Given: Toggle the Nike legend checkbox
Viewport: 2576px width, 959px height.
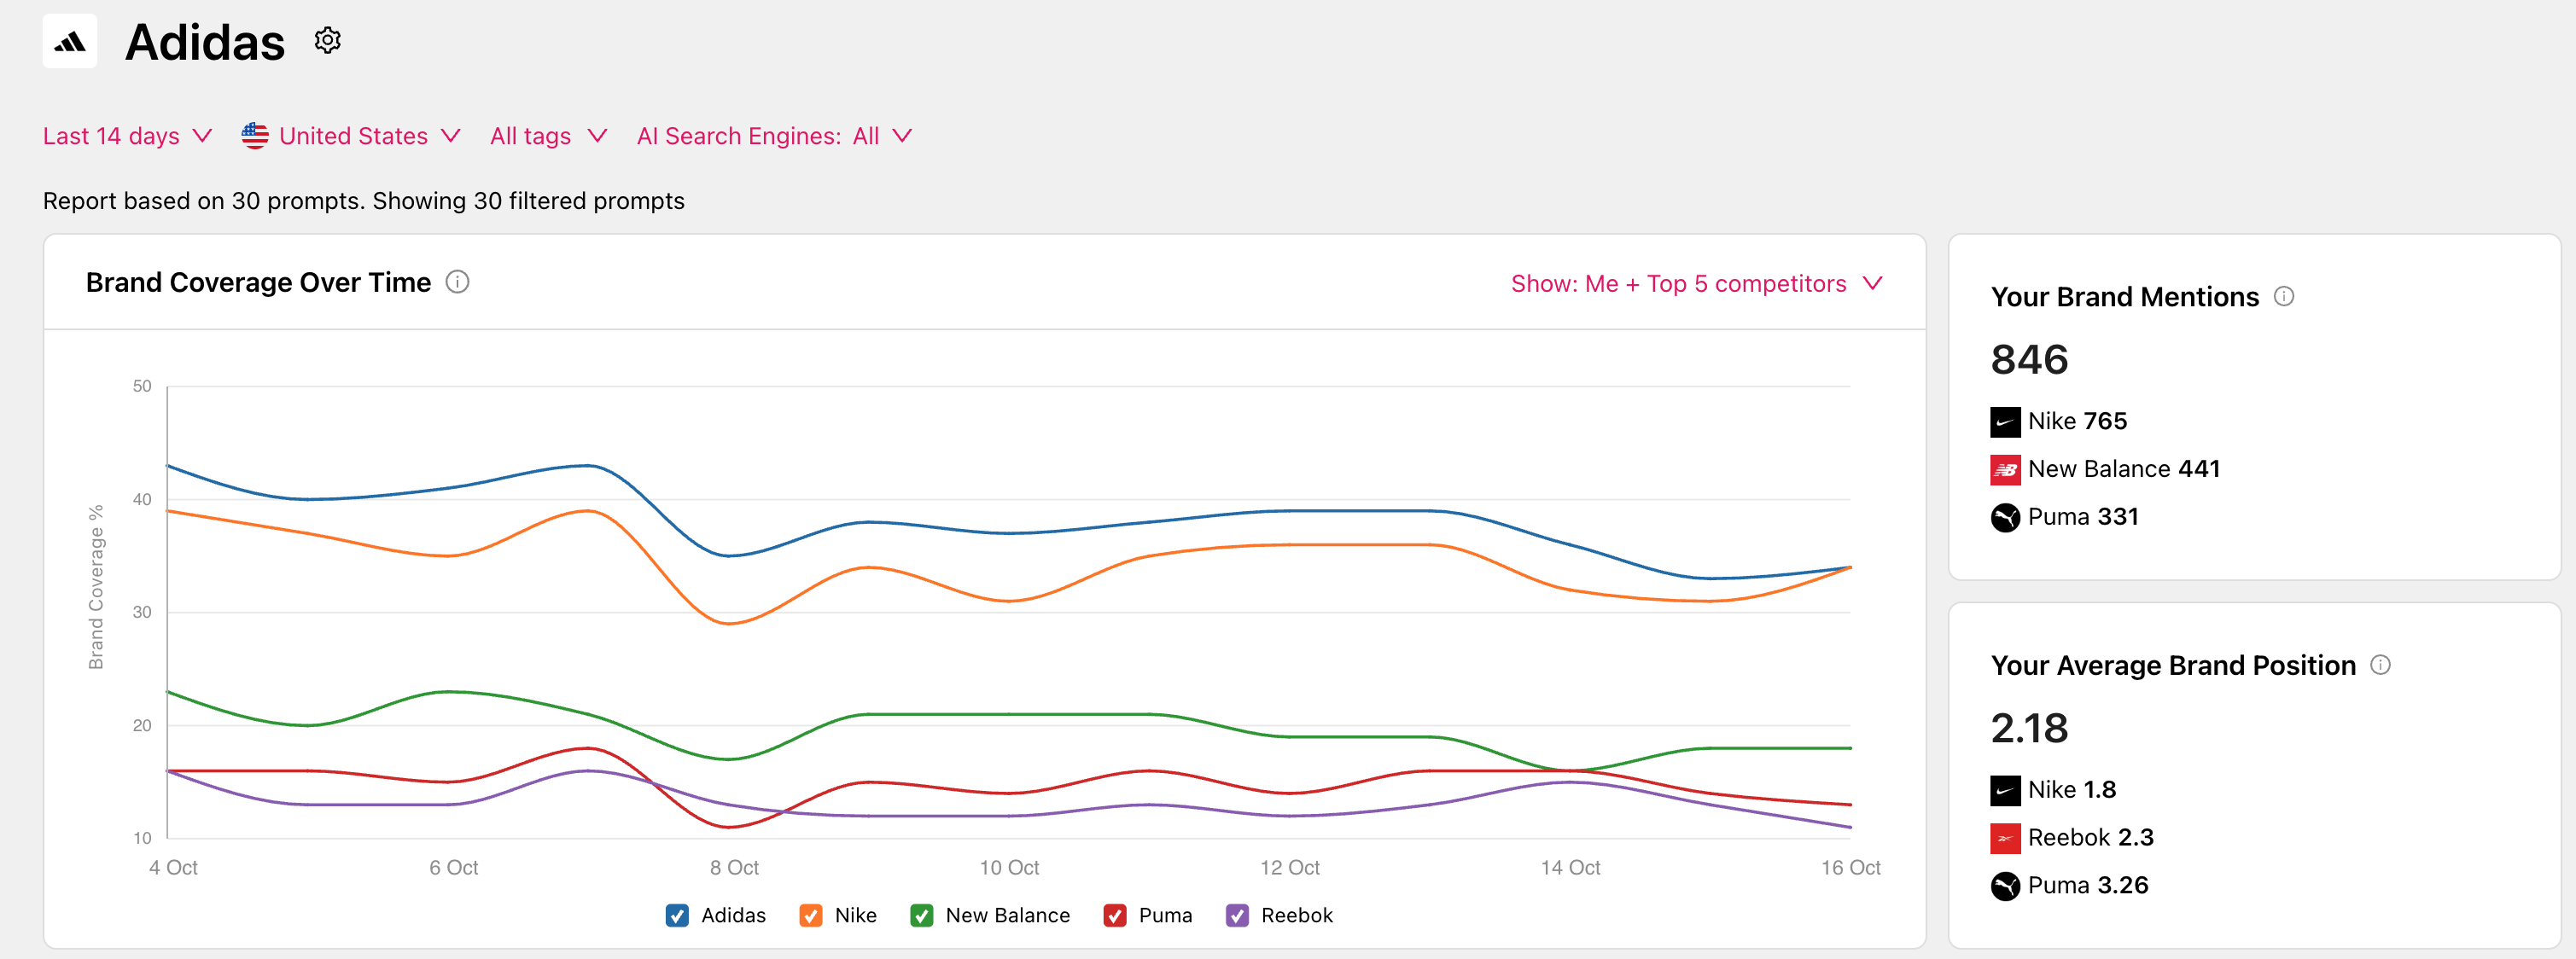Looking at the screenshot, I should point(810,916).
